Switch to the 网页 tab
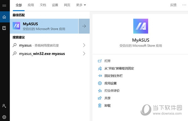 click(67, 5)
